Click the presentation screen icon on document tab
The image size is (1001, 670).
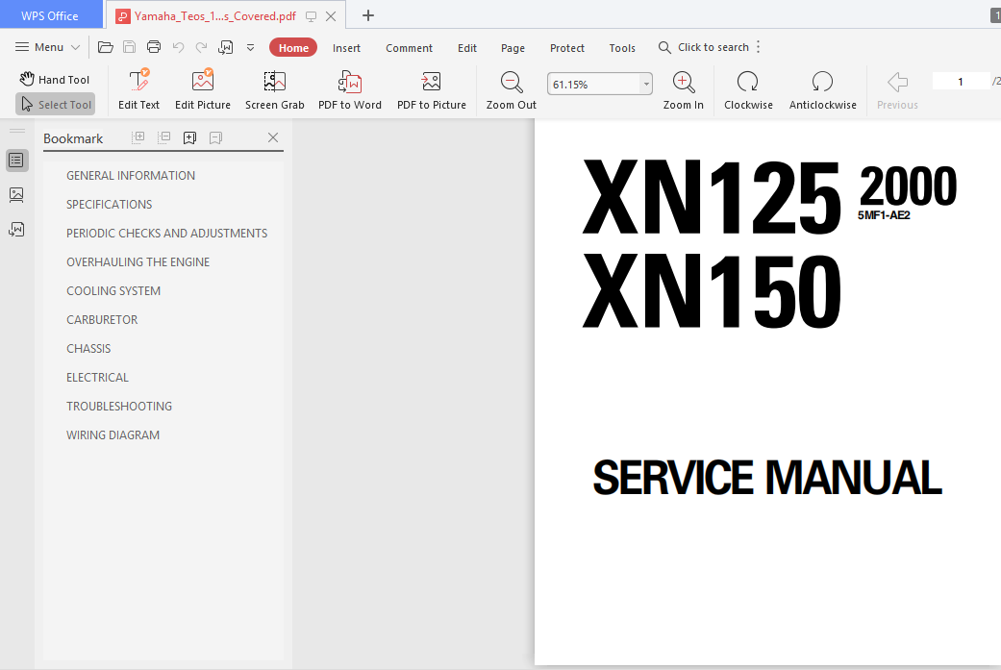point(311,16)
